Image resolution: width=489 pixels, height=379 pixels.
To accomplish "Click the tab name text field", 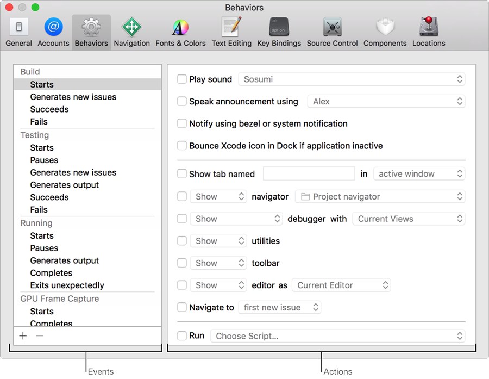I will tap(309, 173).
